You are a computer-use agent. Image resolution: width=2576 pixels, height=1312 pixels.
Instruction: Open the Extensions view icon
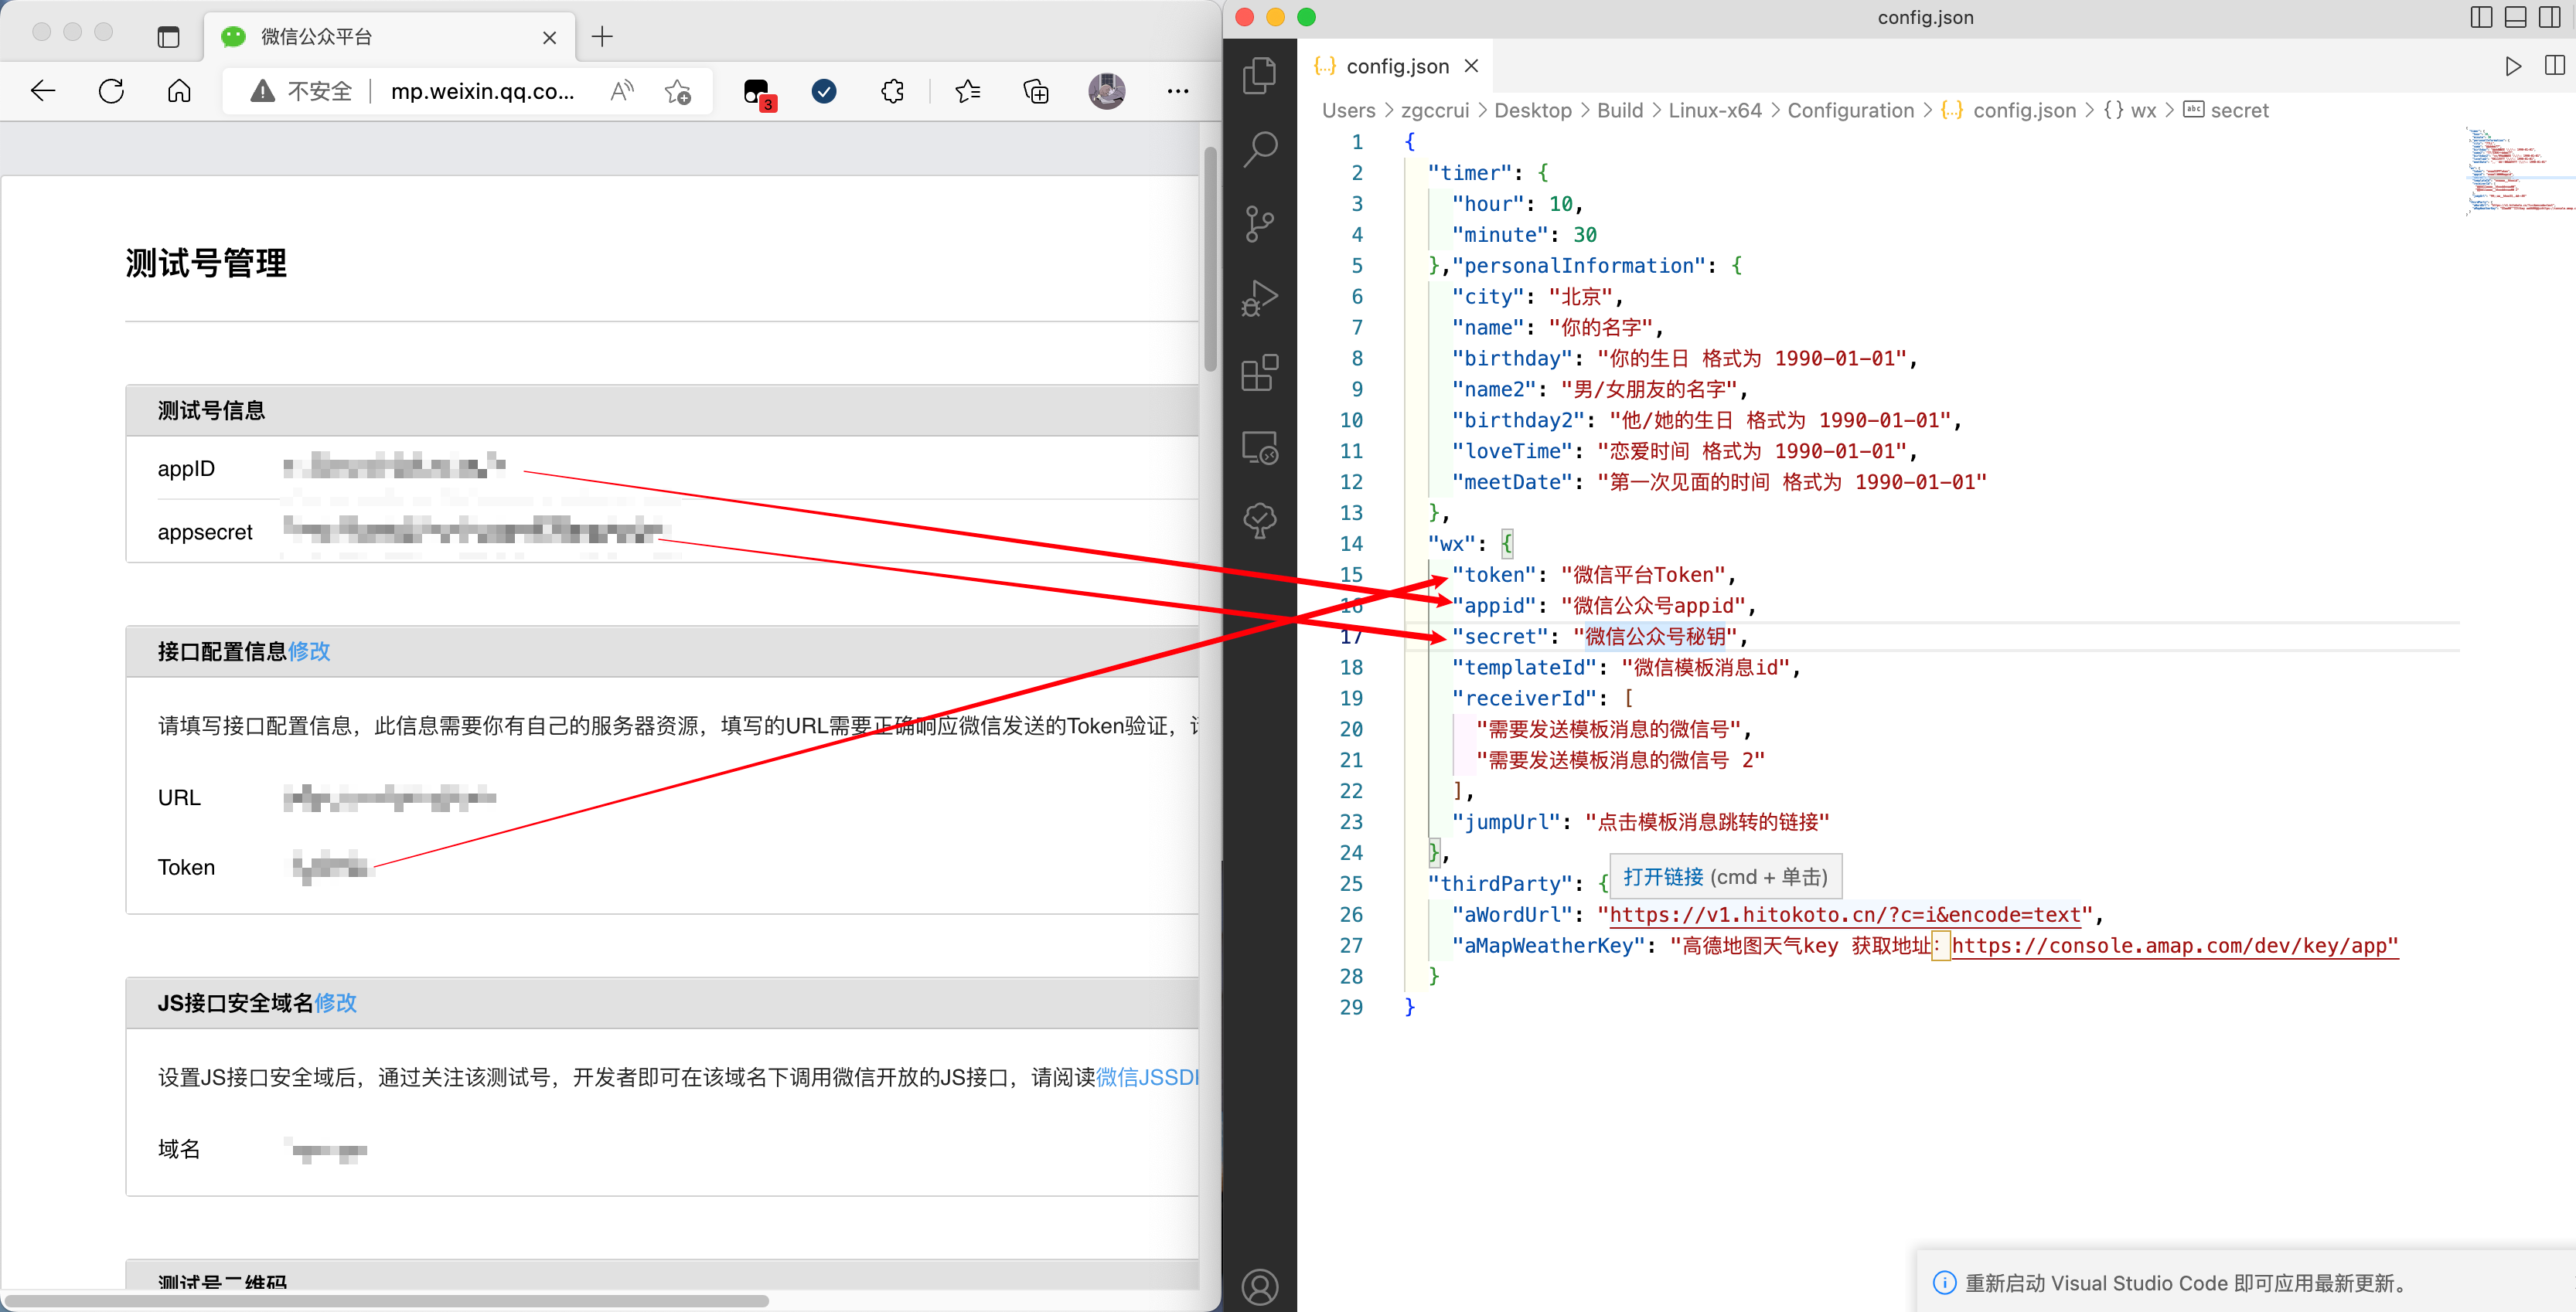point(1260,372)
